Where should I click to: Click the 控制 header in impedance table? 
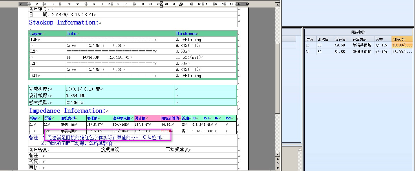pyautogui.click(x=36, y=118)
